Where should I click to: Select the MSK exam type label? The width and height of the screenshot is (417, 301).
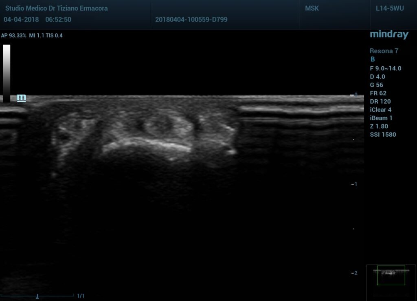click(x=312, y=8)
